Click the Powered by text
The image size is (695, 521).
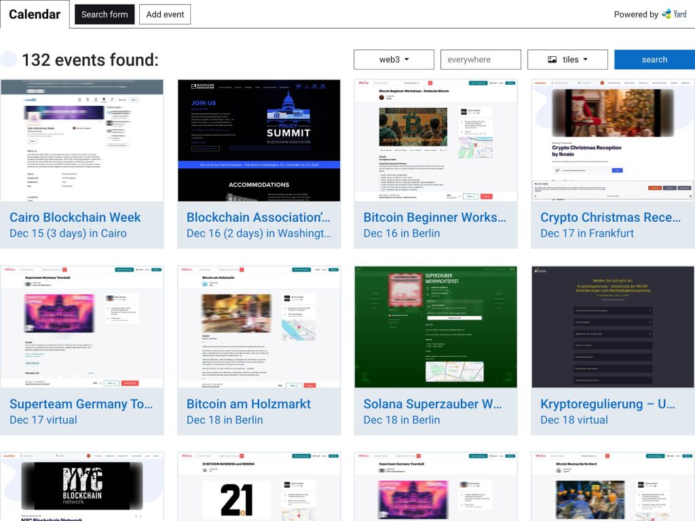coord(635,14)
